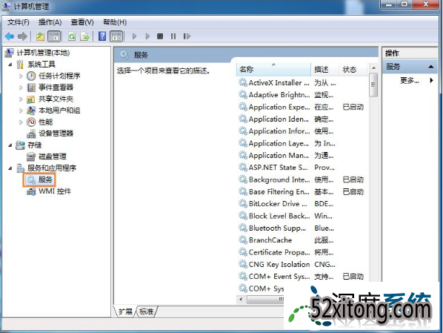Click the Up one level folder icon

click(x=41, y=36)
